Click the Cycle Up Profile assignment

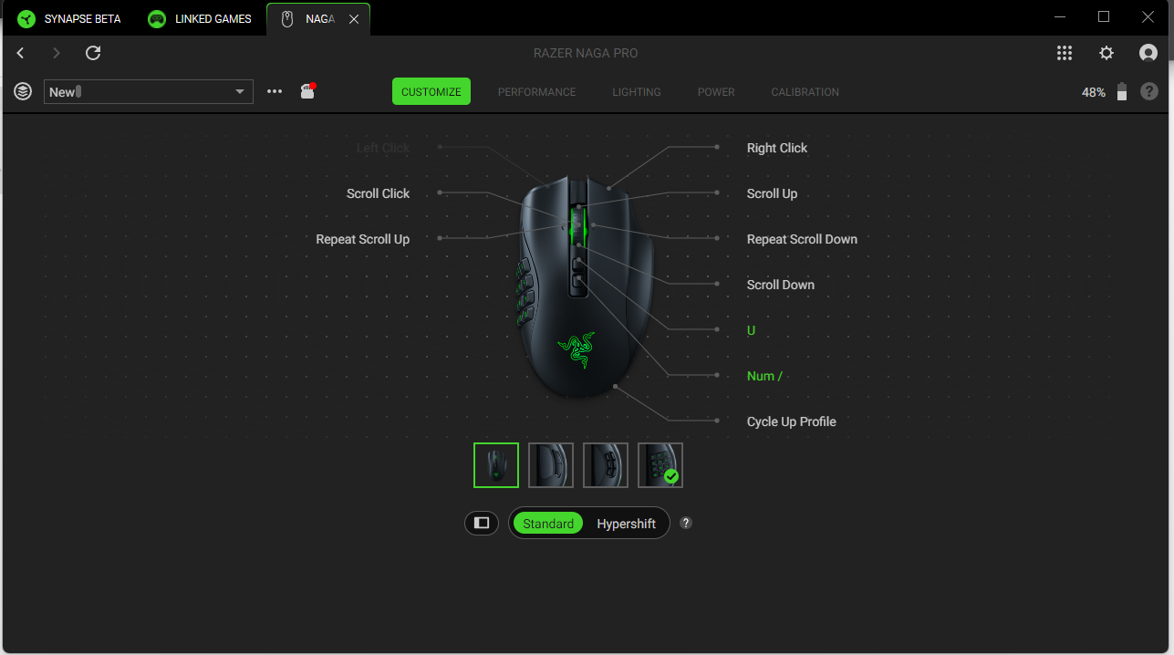[x=791, y=421]
